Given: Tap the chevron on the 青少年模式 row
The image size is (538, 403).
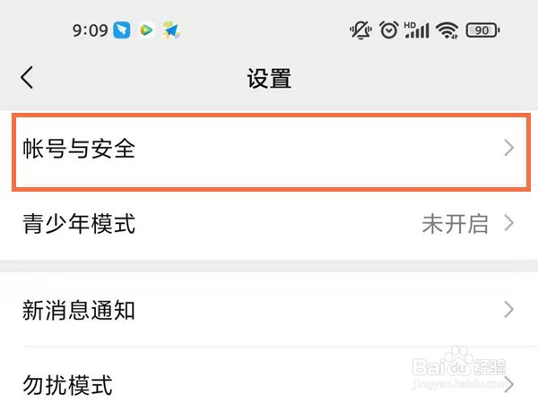Looking at the screenshot, I should (509, 224).
